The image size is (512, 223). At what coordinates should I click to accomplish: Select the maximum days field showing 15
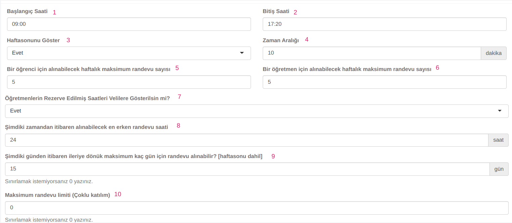click(x=247, y=169)
